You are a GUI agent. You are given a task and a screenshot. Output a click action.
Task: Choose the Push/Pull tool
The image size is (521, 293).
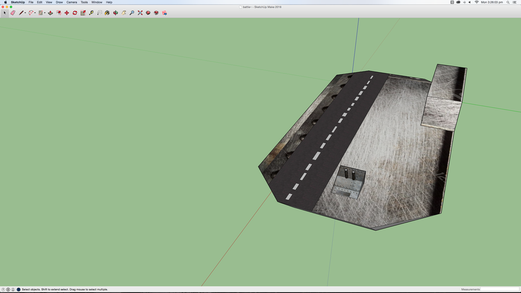pyautogui.click(x=50, y=13)
